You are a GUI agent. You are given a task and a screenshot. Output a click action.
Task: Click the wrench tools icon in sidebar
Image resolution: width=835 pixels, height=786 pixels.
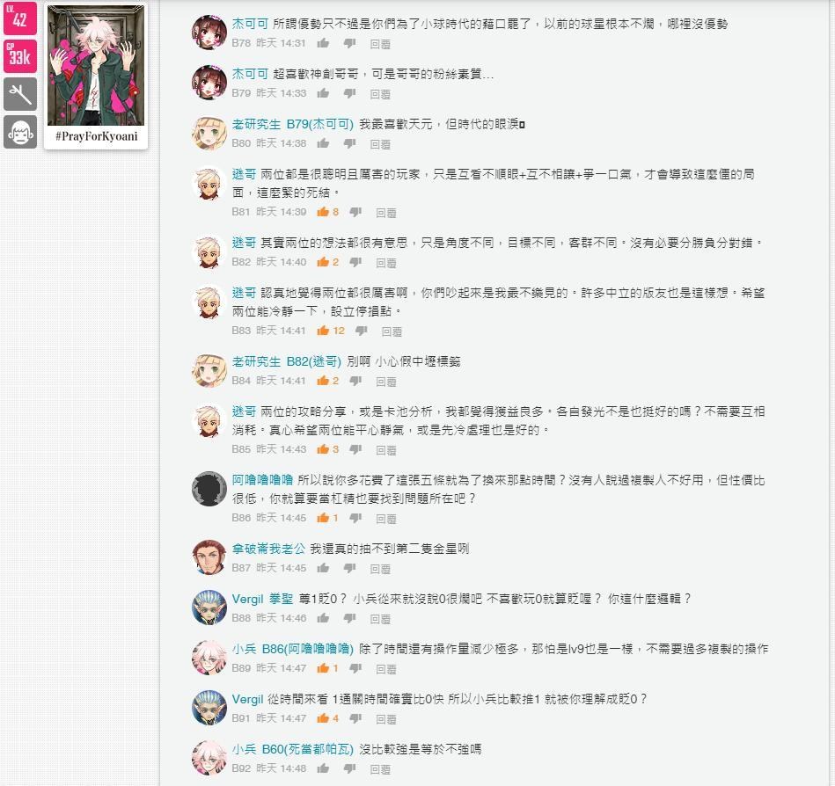click(20, 94)
